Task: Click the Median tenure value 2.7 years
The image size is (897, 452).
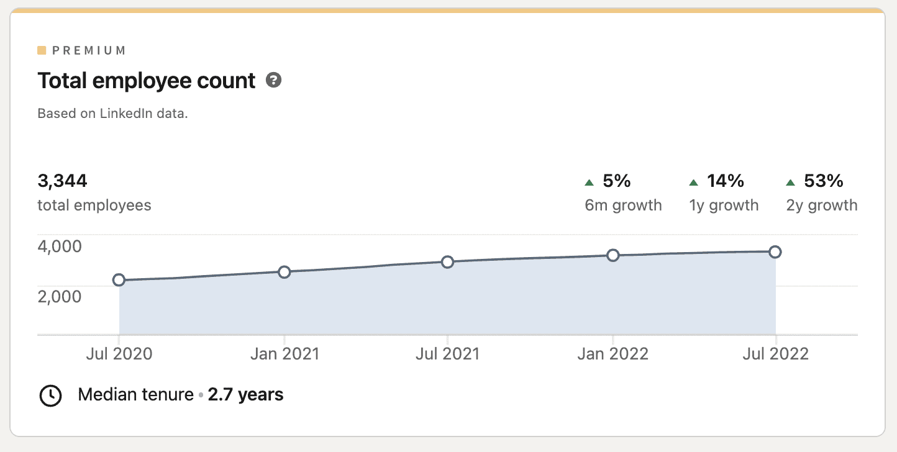Action: coord(245,395)
